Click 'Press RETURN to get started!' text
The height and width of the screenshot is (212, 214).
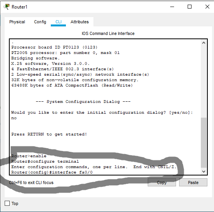49,134
